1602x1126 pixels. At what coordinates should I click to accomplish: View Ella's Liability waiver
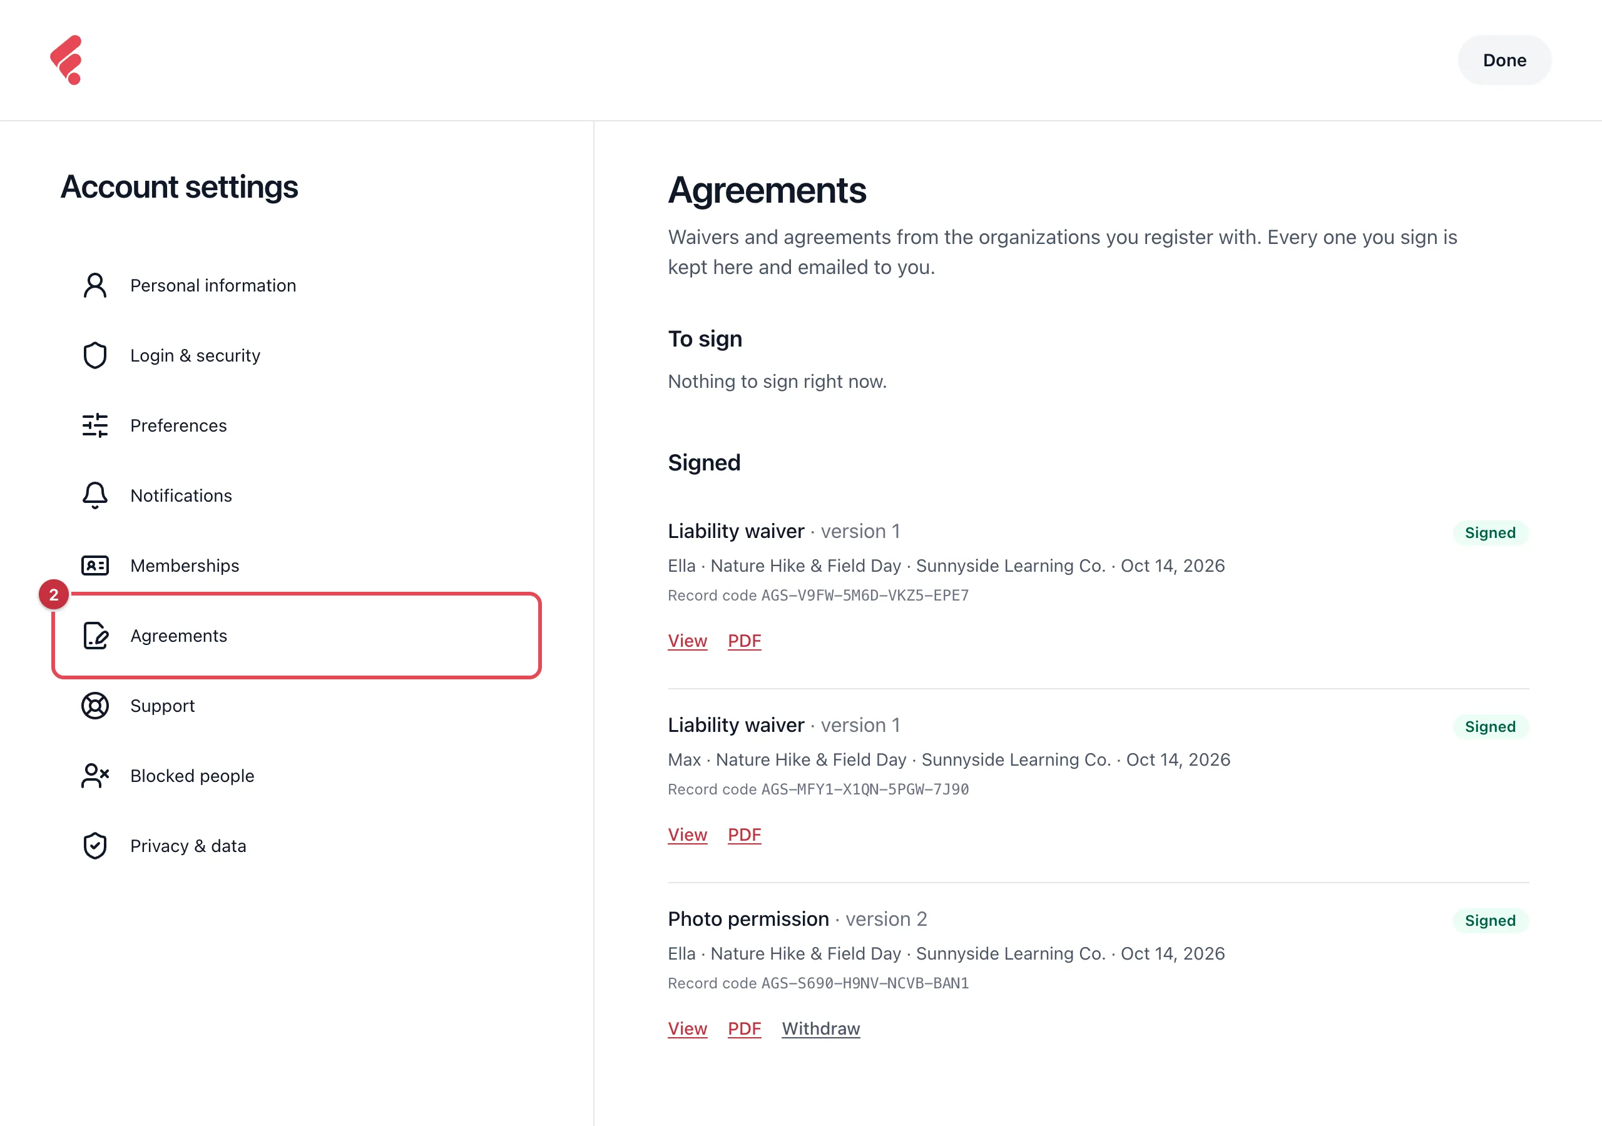[x=687, y=641]
